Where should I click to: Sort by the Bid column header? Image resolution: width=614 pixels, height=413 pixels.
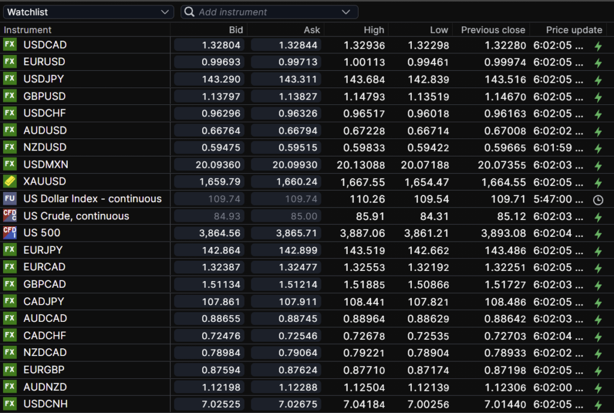point(236,30)
